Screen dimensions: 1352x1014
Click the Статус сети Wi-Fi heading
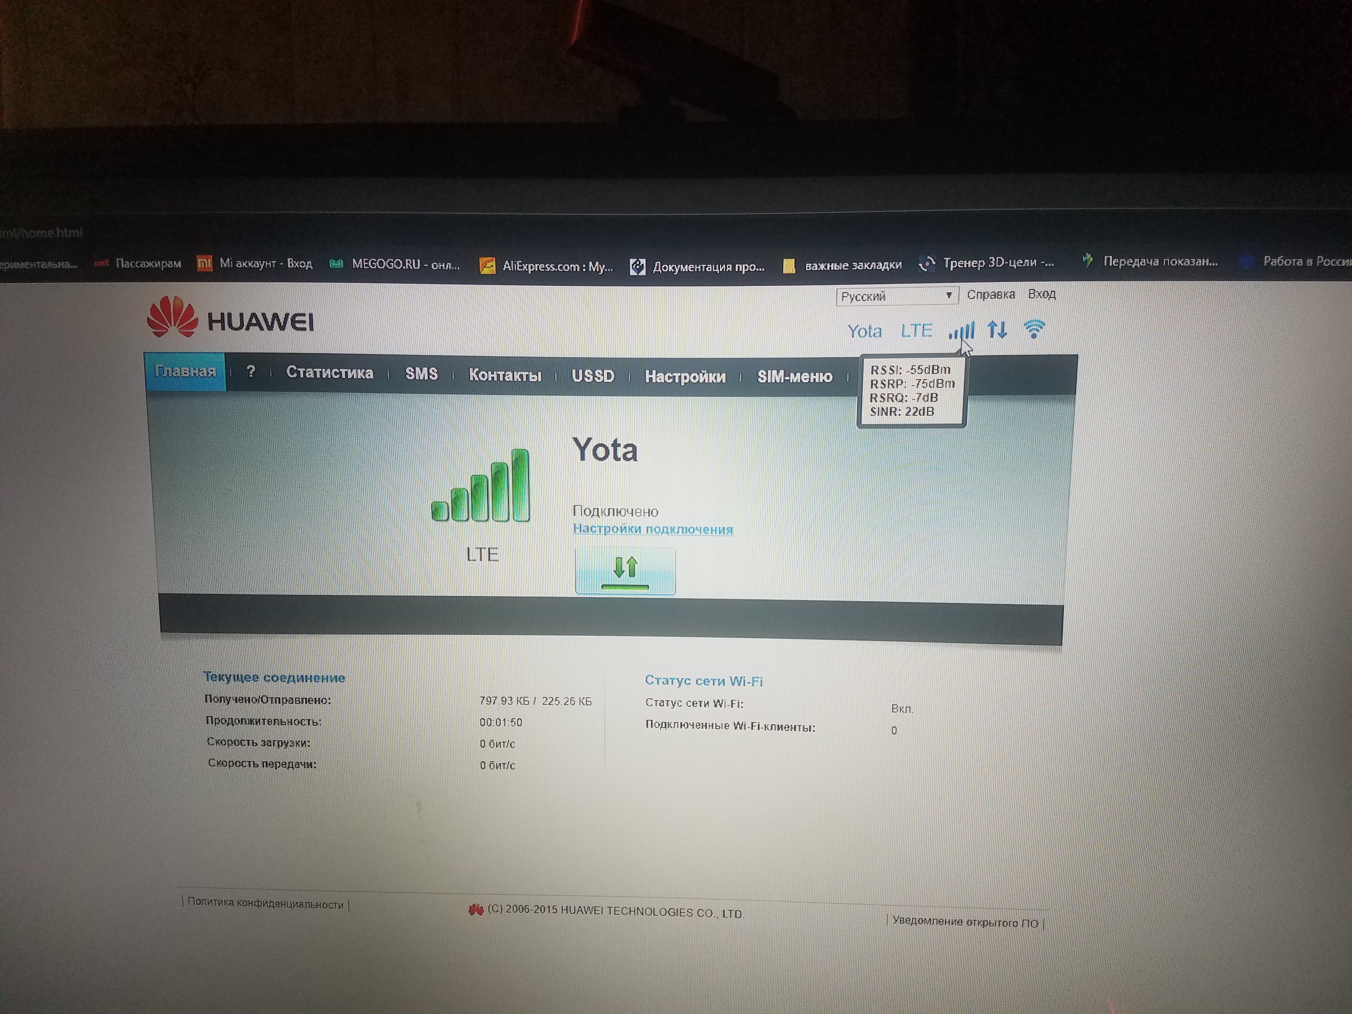pos(703,681)
